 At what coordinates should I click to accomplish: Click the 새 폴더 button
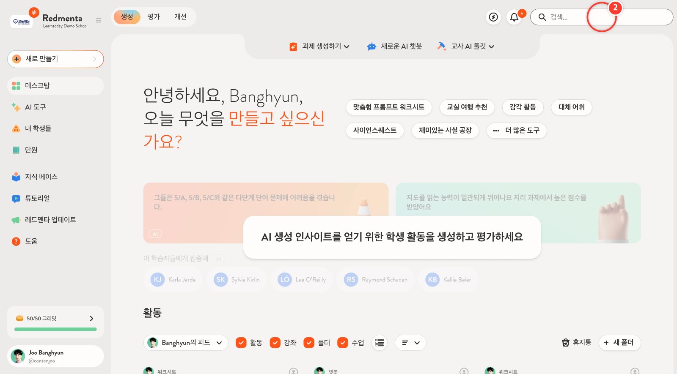(619, 343)
